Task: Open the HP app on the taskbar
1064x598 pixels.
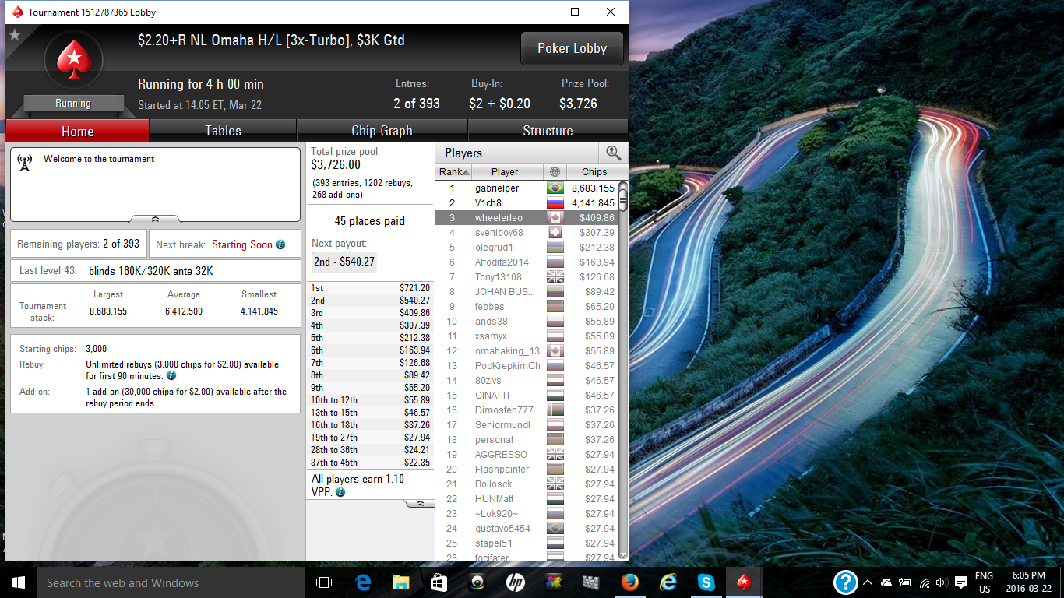Action: tap(515, 582)
